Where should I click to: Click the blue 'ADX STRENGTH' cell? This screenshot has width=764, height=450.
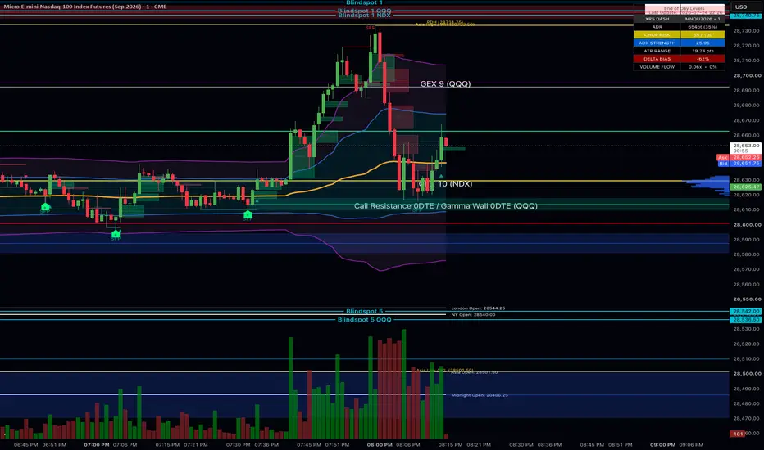[x=657, y=43]
